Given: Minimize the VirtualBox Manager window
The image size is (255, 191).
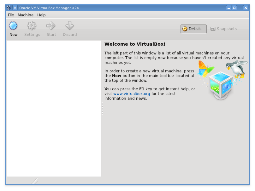Looking at the screenshot, I should point(229,8).
